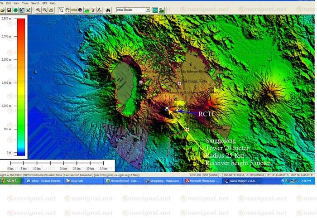Click the elevation color legend bar
Image resolution: width=317 pixels, height=218 pixels.
coord(21,86)
